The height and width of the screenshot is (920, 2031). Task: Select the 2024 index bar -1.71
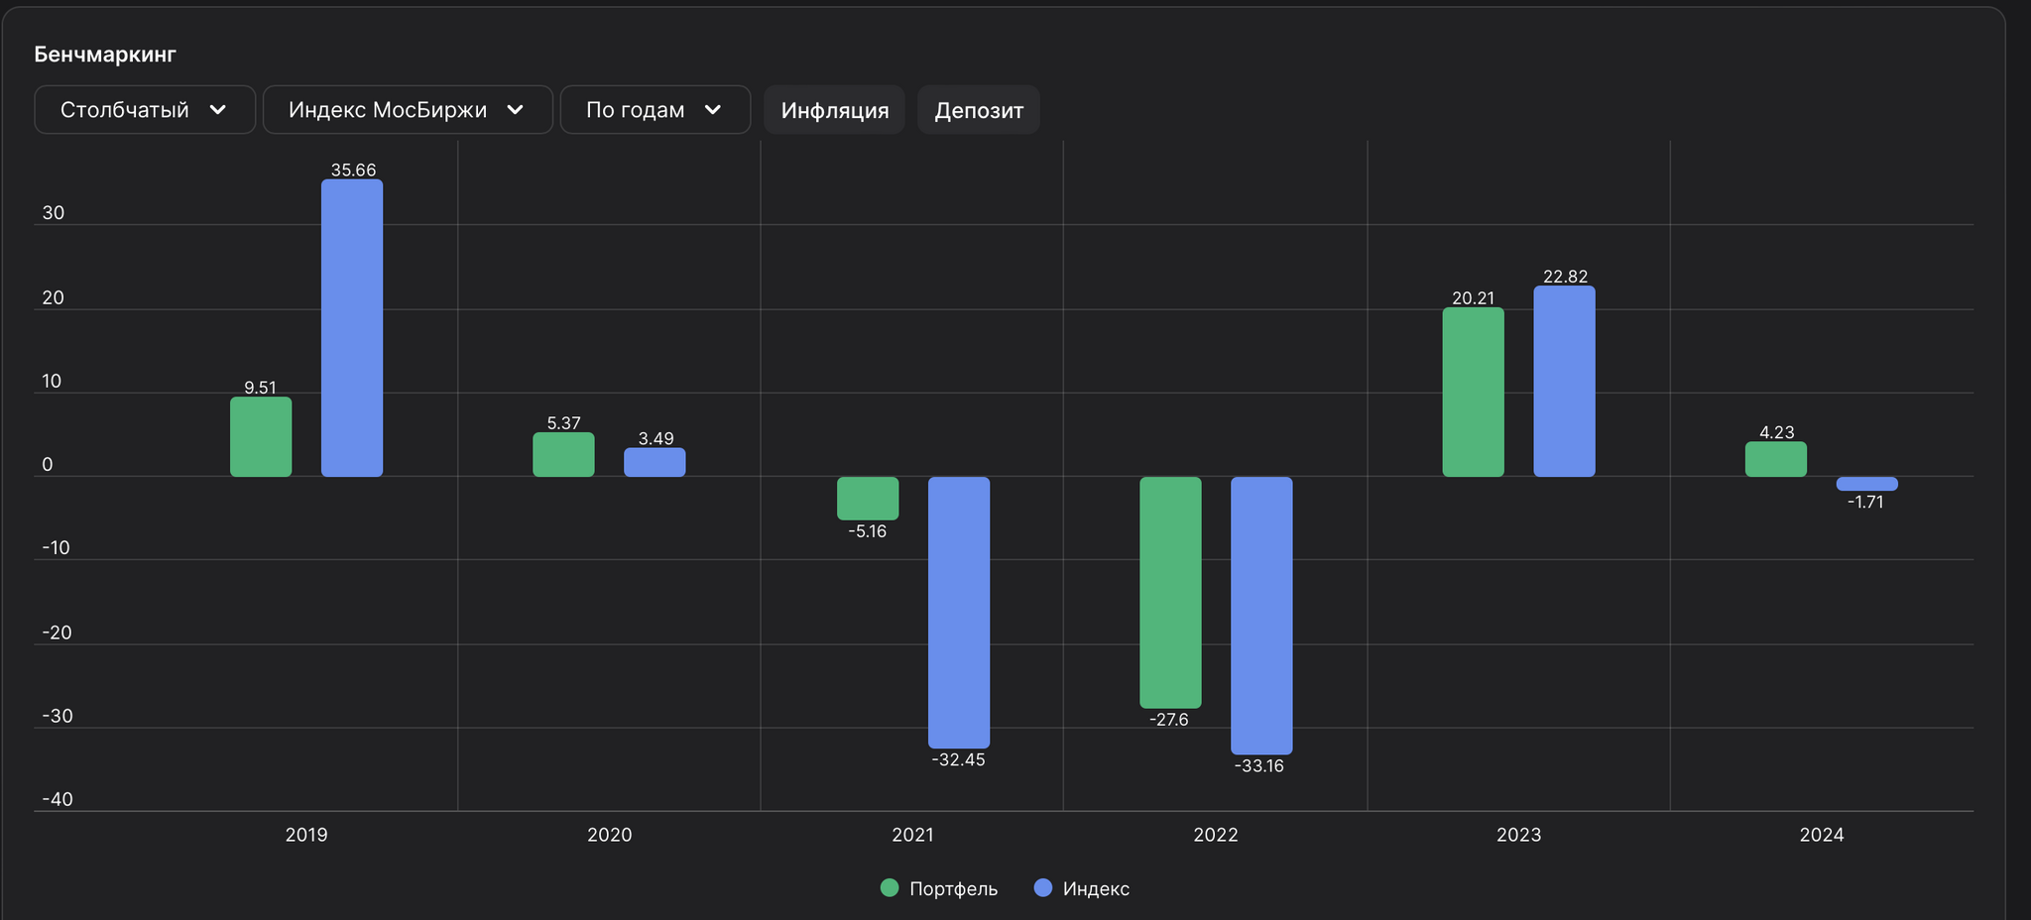point(1867,484)
